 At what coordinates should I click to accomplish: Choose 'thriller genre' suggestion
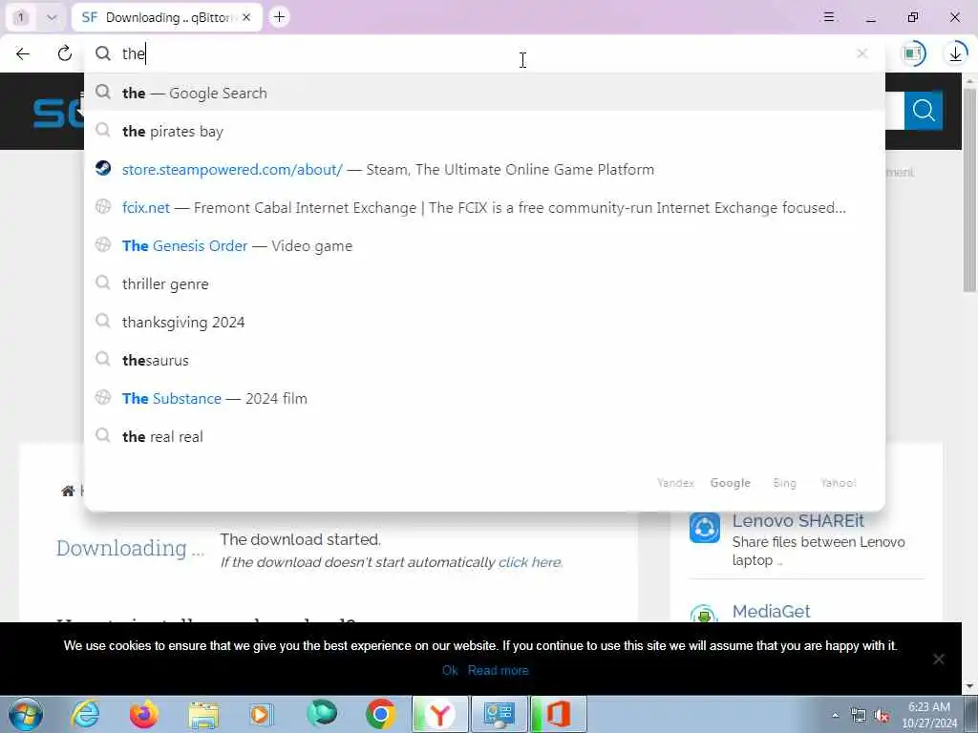click(484, 283)
